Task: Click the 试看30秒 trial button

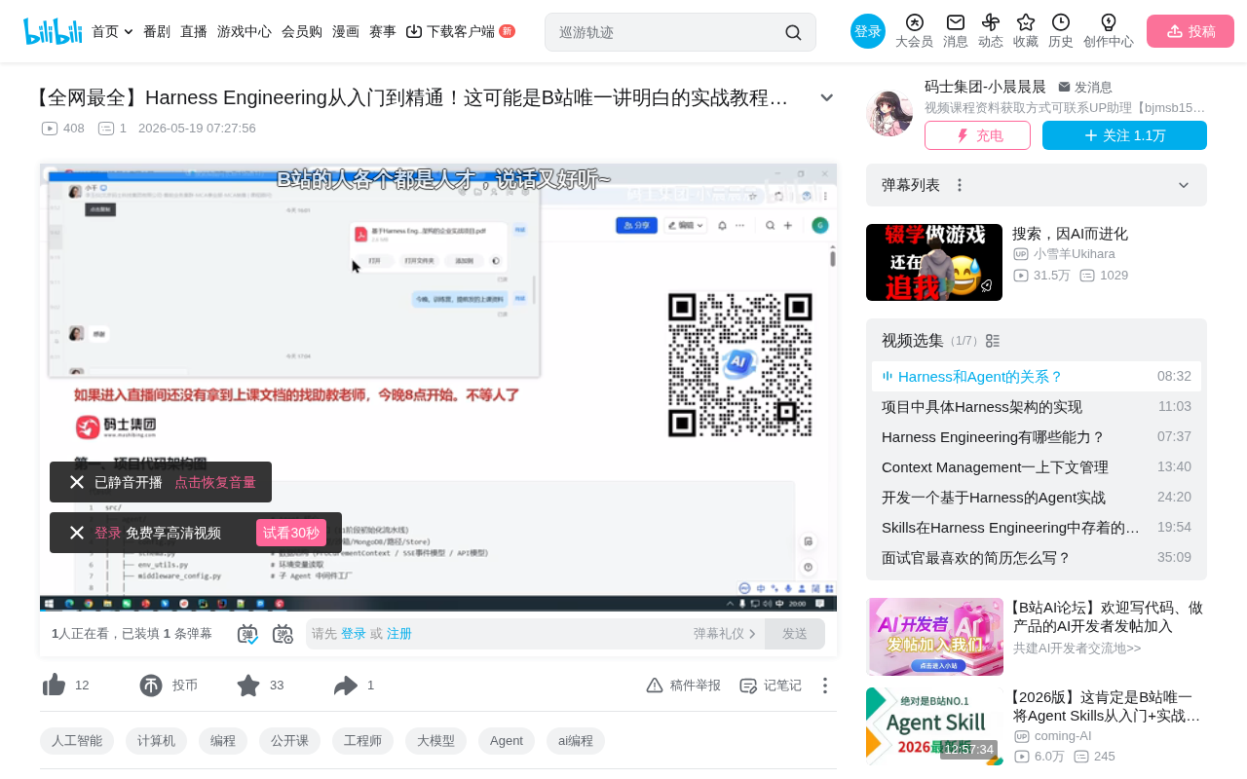Action: [x=291, y=533]
